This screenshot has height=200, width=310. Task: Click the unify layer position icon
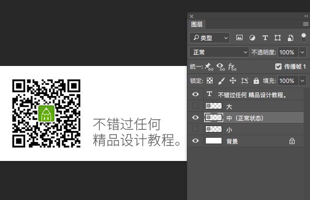208,66
